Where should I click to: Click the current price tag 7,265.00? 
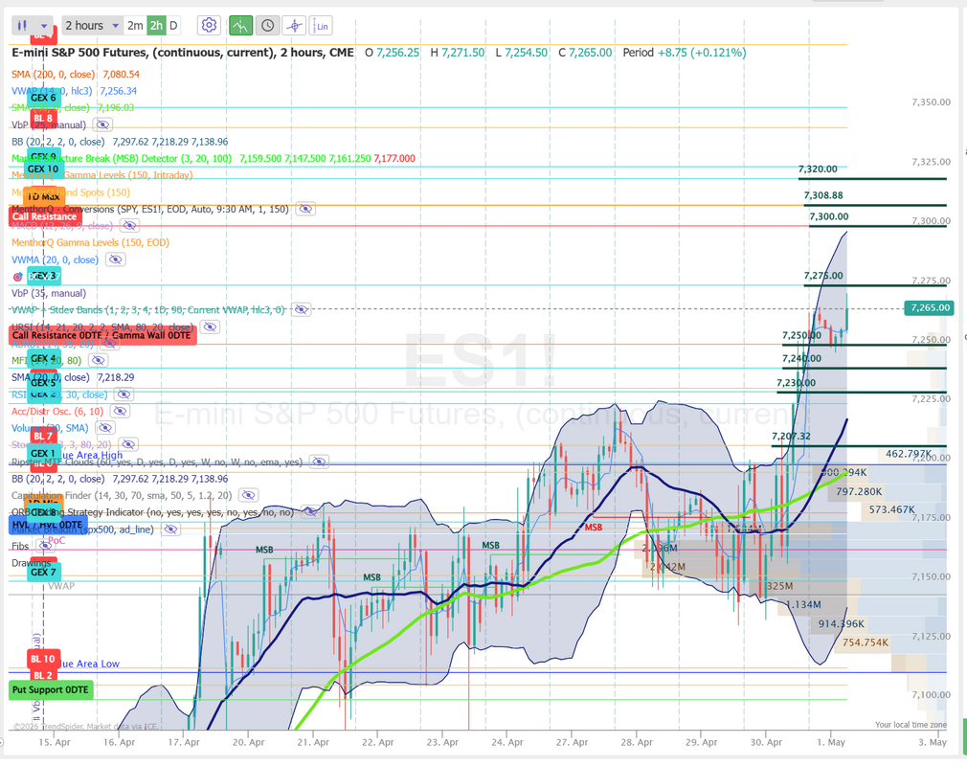pyautogui.click(x=930, y=307)
